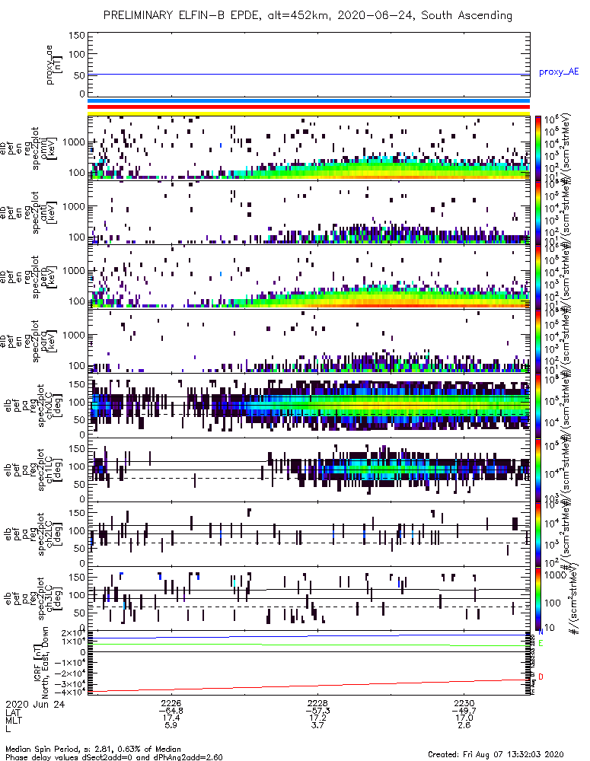Click the green East line in the IGRF panel
This screenshot has width=590, height=761.
pyautogui.click(x=308, y=645)
